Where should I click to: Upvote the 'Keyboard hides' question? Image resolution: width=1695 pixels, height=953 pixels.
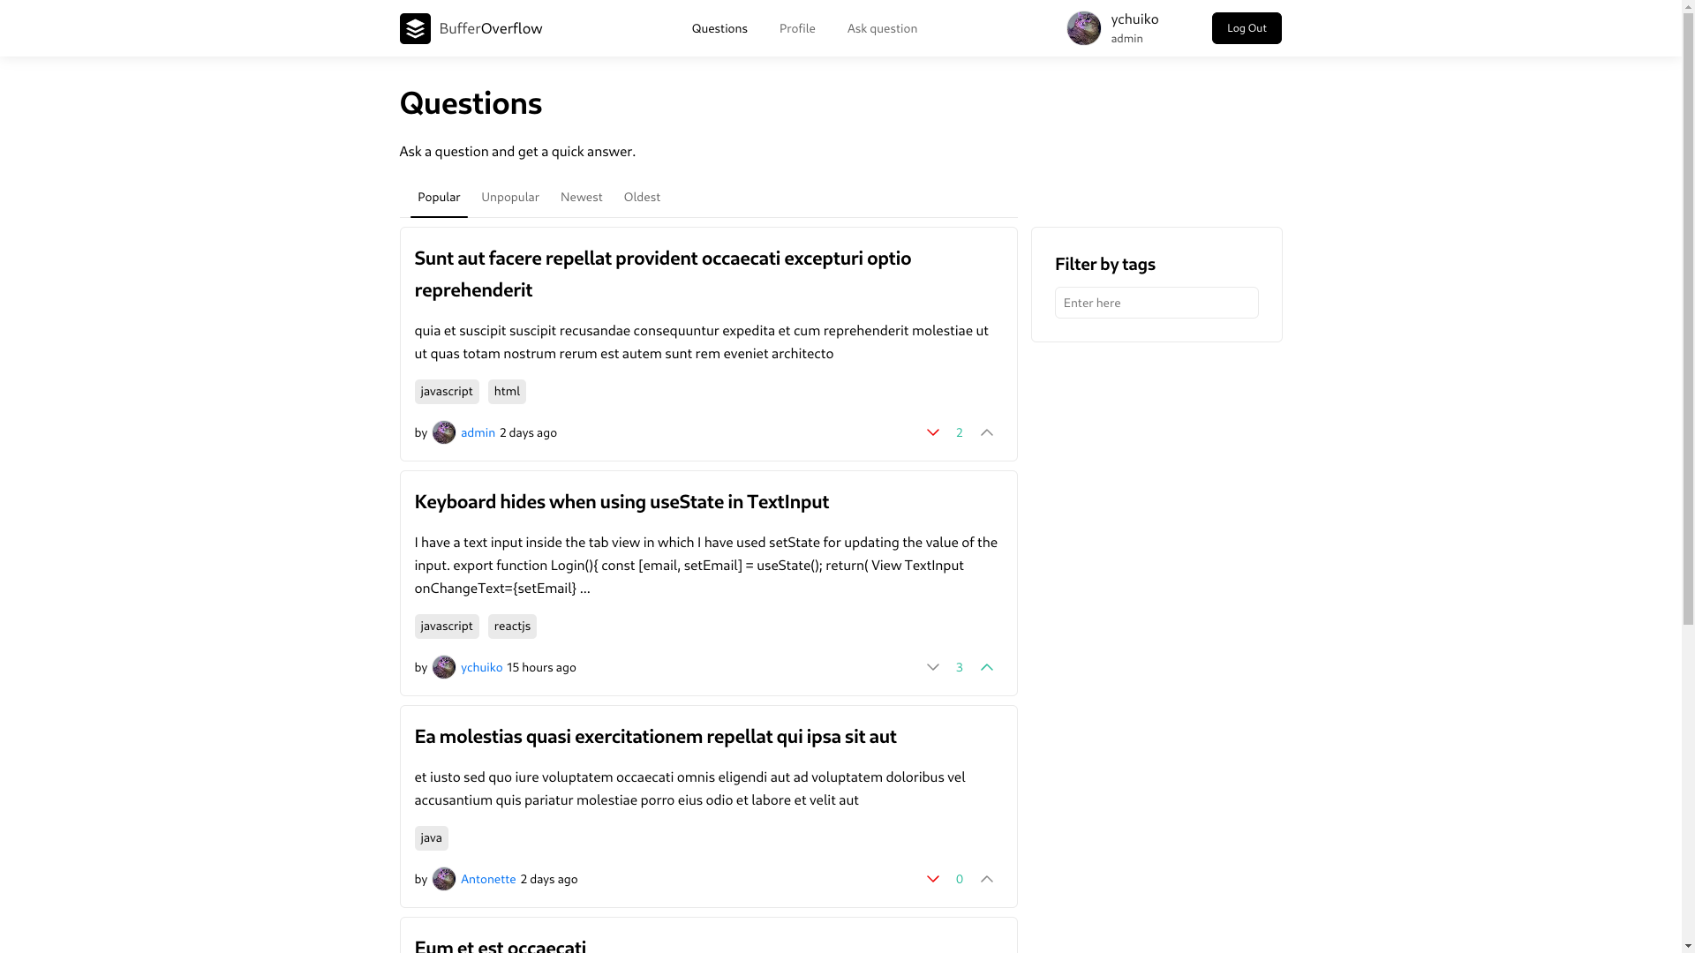pos(987,667)
